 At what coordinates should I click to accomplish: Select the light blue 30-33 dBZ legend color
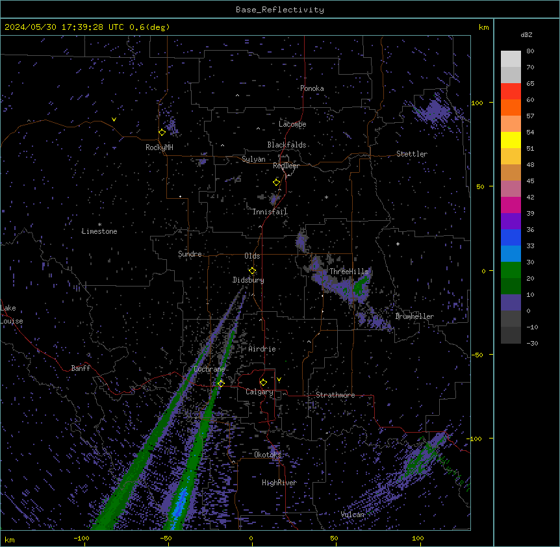pos(511,253)
